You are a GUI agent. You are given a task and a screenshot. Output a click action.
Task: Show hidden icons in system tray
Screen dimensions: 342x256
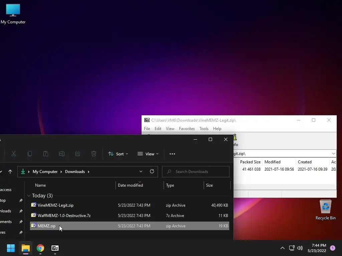[283, 248]
